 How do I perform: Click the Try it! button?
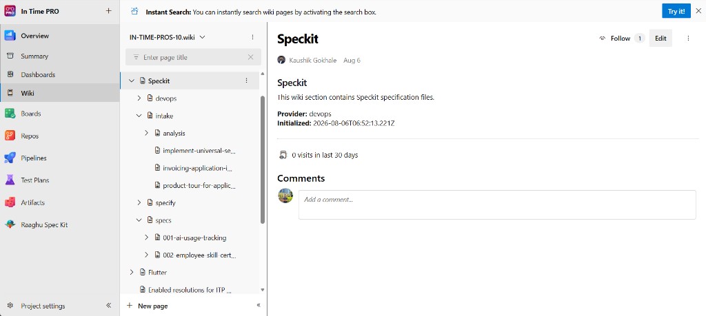tap(676, 11)
